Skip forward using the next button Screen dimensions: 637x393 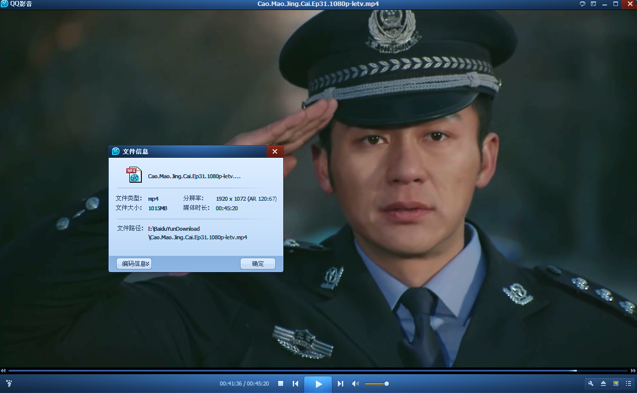pos(340,383)
